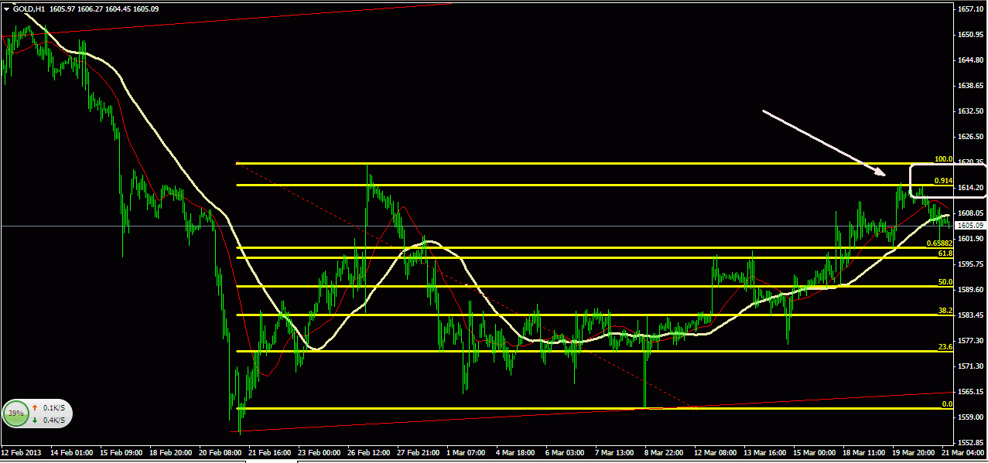Click the 8 Mar 22:00 time axis label
This screenshot has height=463, width=988.
[665, 452]
